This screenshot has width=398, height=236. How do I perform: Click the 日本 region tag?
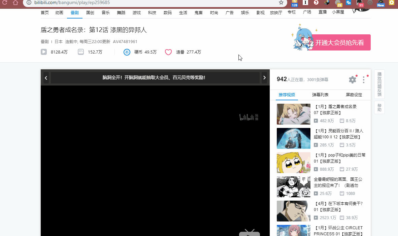[x=59, y=42]
